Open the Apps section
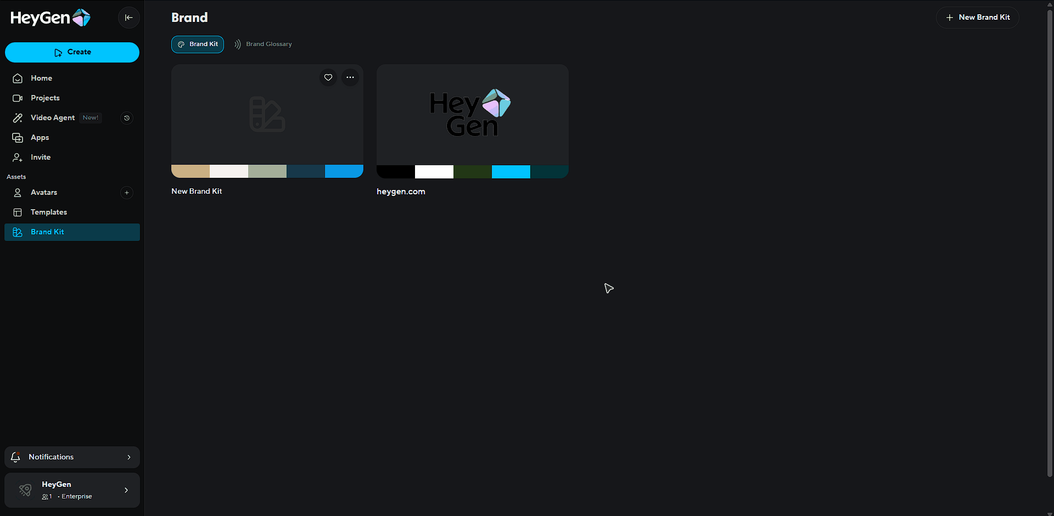Image resolution: width=1054 pixels, height=516 pixels. 40,138
